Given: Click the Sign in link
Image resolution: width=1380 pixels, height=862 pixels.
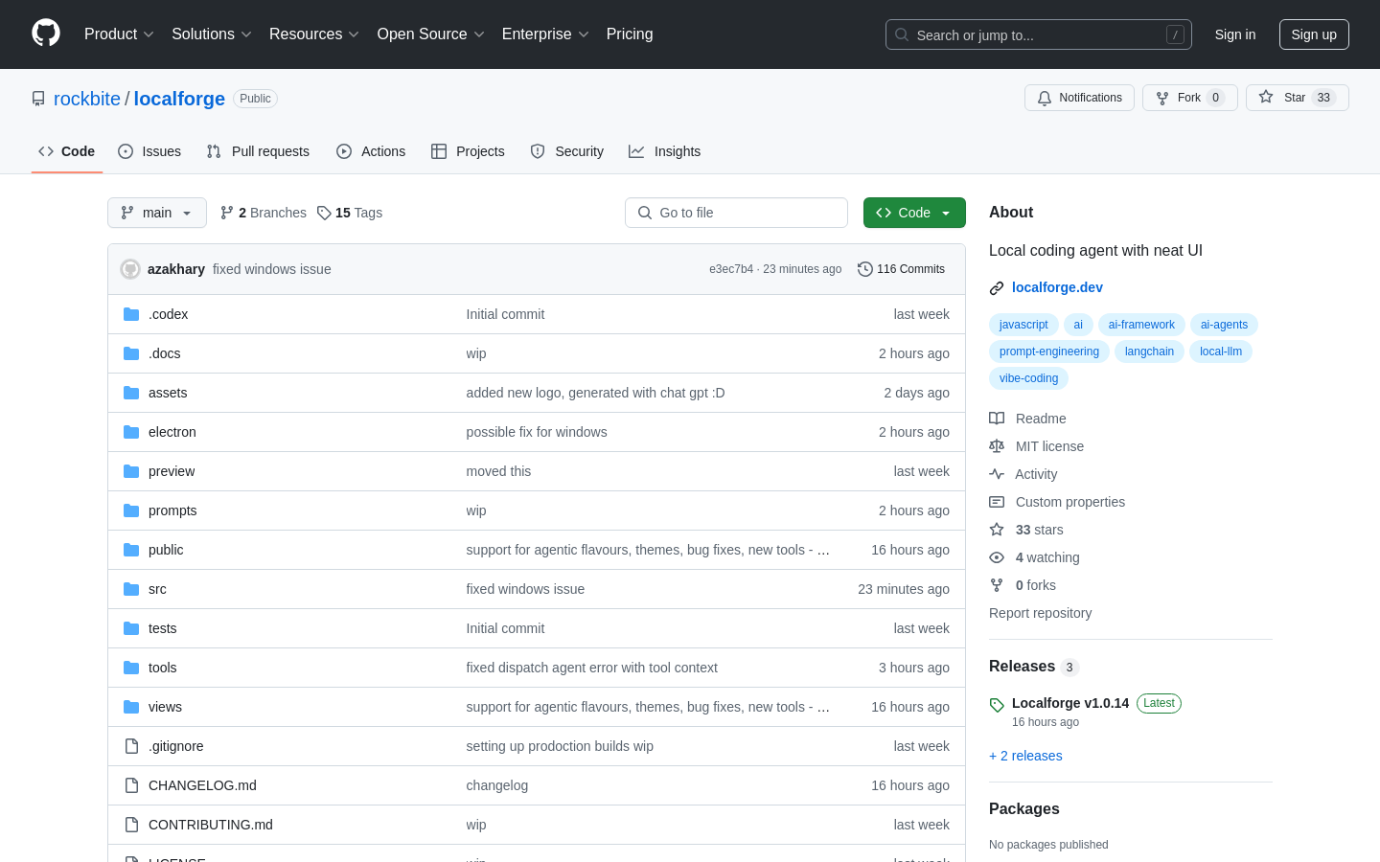Looking at the screenshot, I should 1234,34.
